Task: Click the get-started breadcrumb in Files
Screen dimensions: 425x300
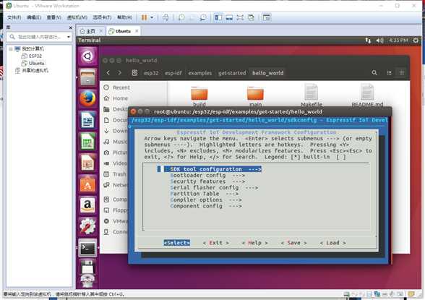Action: (x=232, y=73)
